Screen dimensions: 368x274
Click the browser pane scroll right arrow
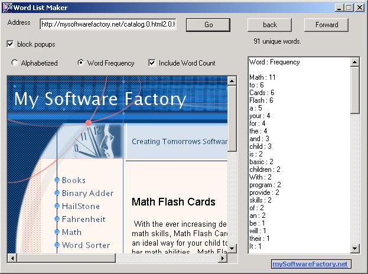[223, 258]
